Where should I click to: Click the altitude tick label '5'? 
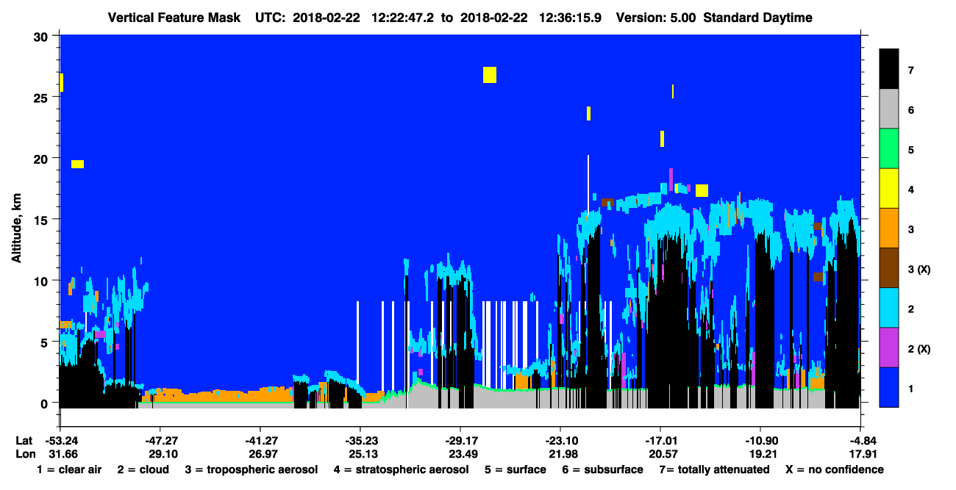46,342
